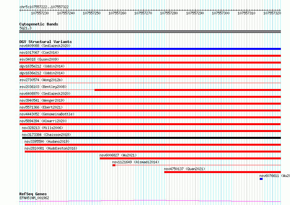290x205 pixels.
Task: Click ruler position 107557270
Action: [143, 13]
